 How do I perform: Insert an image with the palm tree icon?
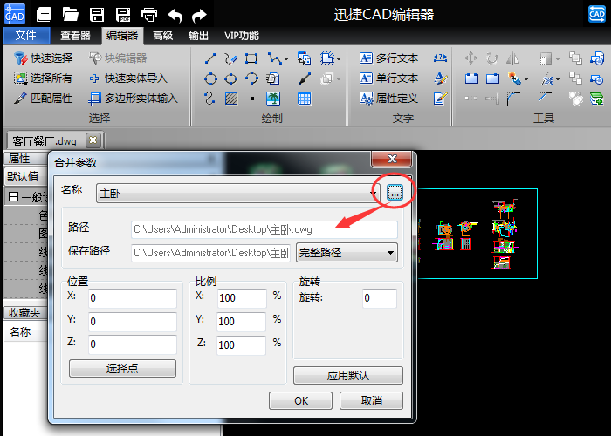click(272, 99)
